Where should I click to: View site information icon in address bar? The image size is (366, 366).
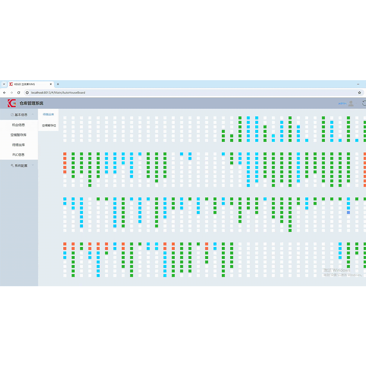click(x=27, y=93)
